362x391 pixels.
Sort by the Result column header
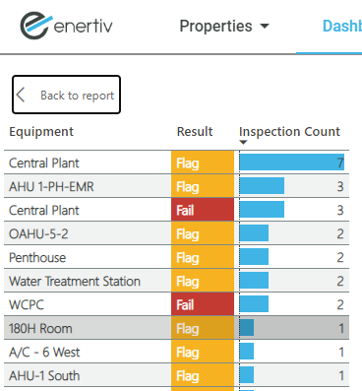(x=195, y=132)
